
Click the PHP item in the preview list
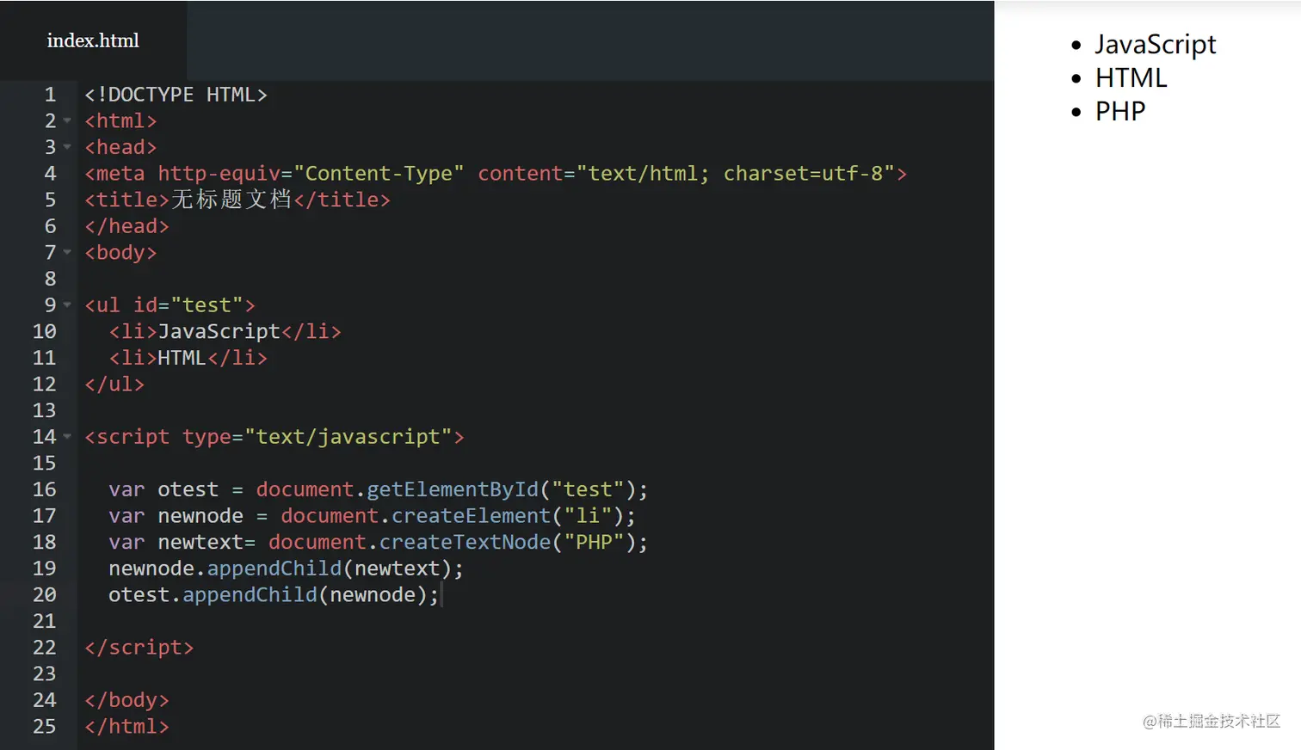[1119, 112]
